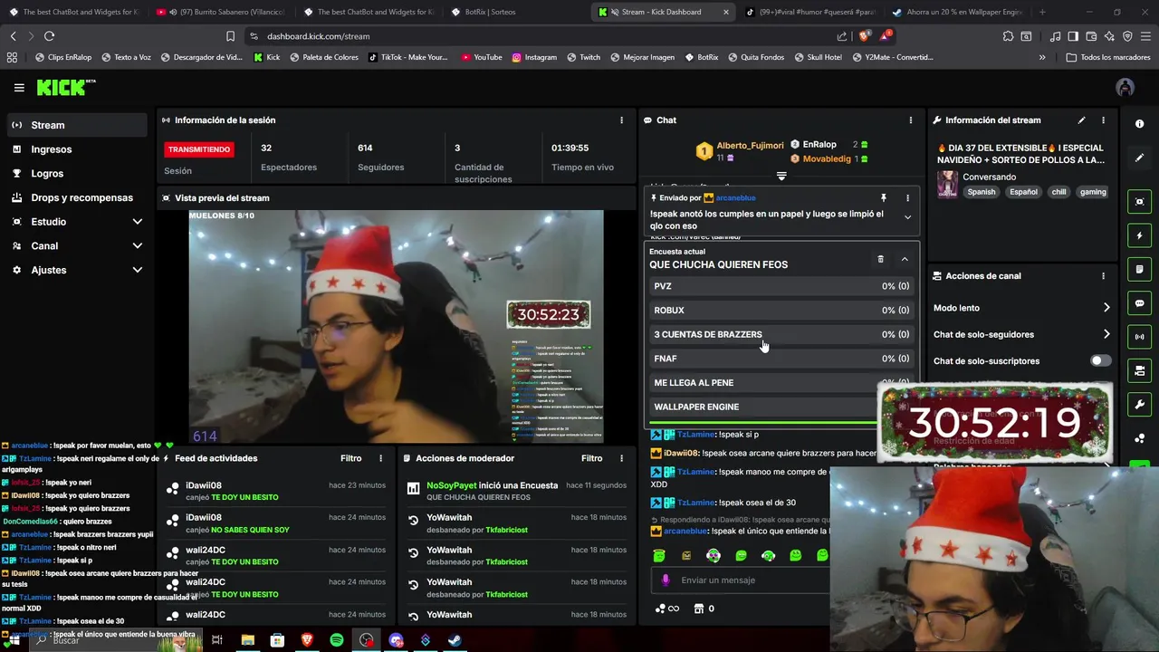Click Filtro in Acciones de moderador

pos(591,458)
